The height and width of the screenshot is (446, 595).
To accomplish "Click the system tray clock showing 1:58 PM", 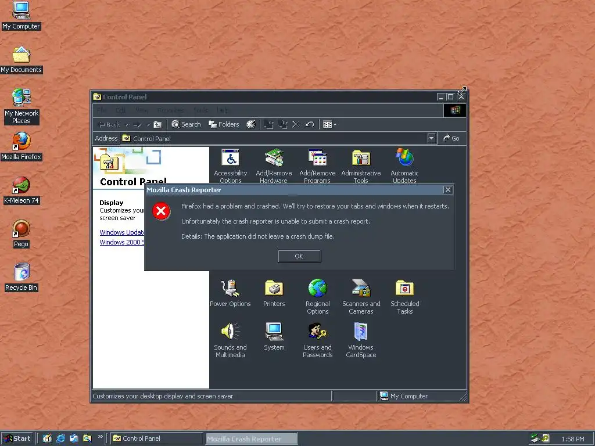I will click(572, 439).
